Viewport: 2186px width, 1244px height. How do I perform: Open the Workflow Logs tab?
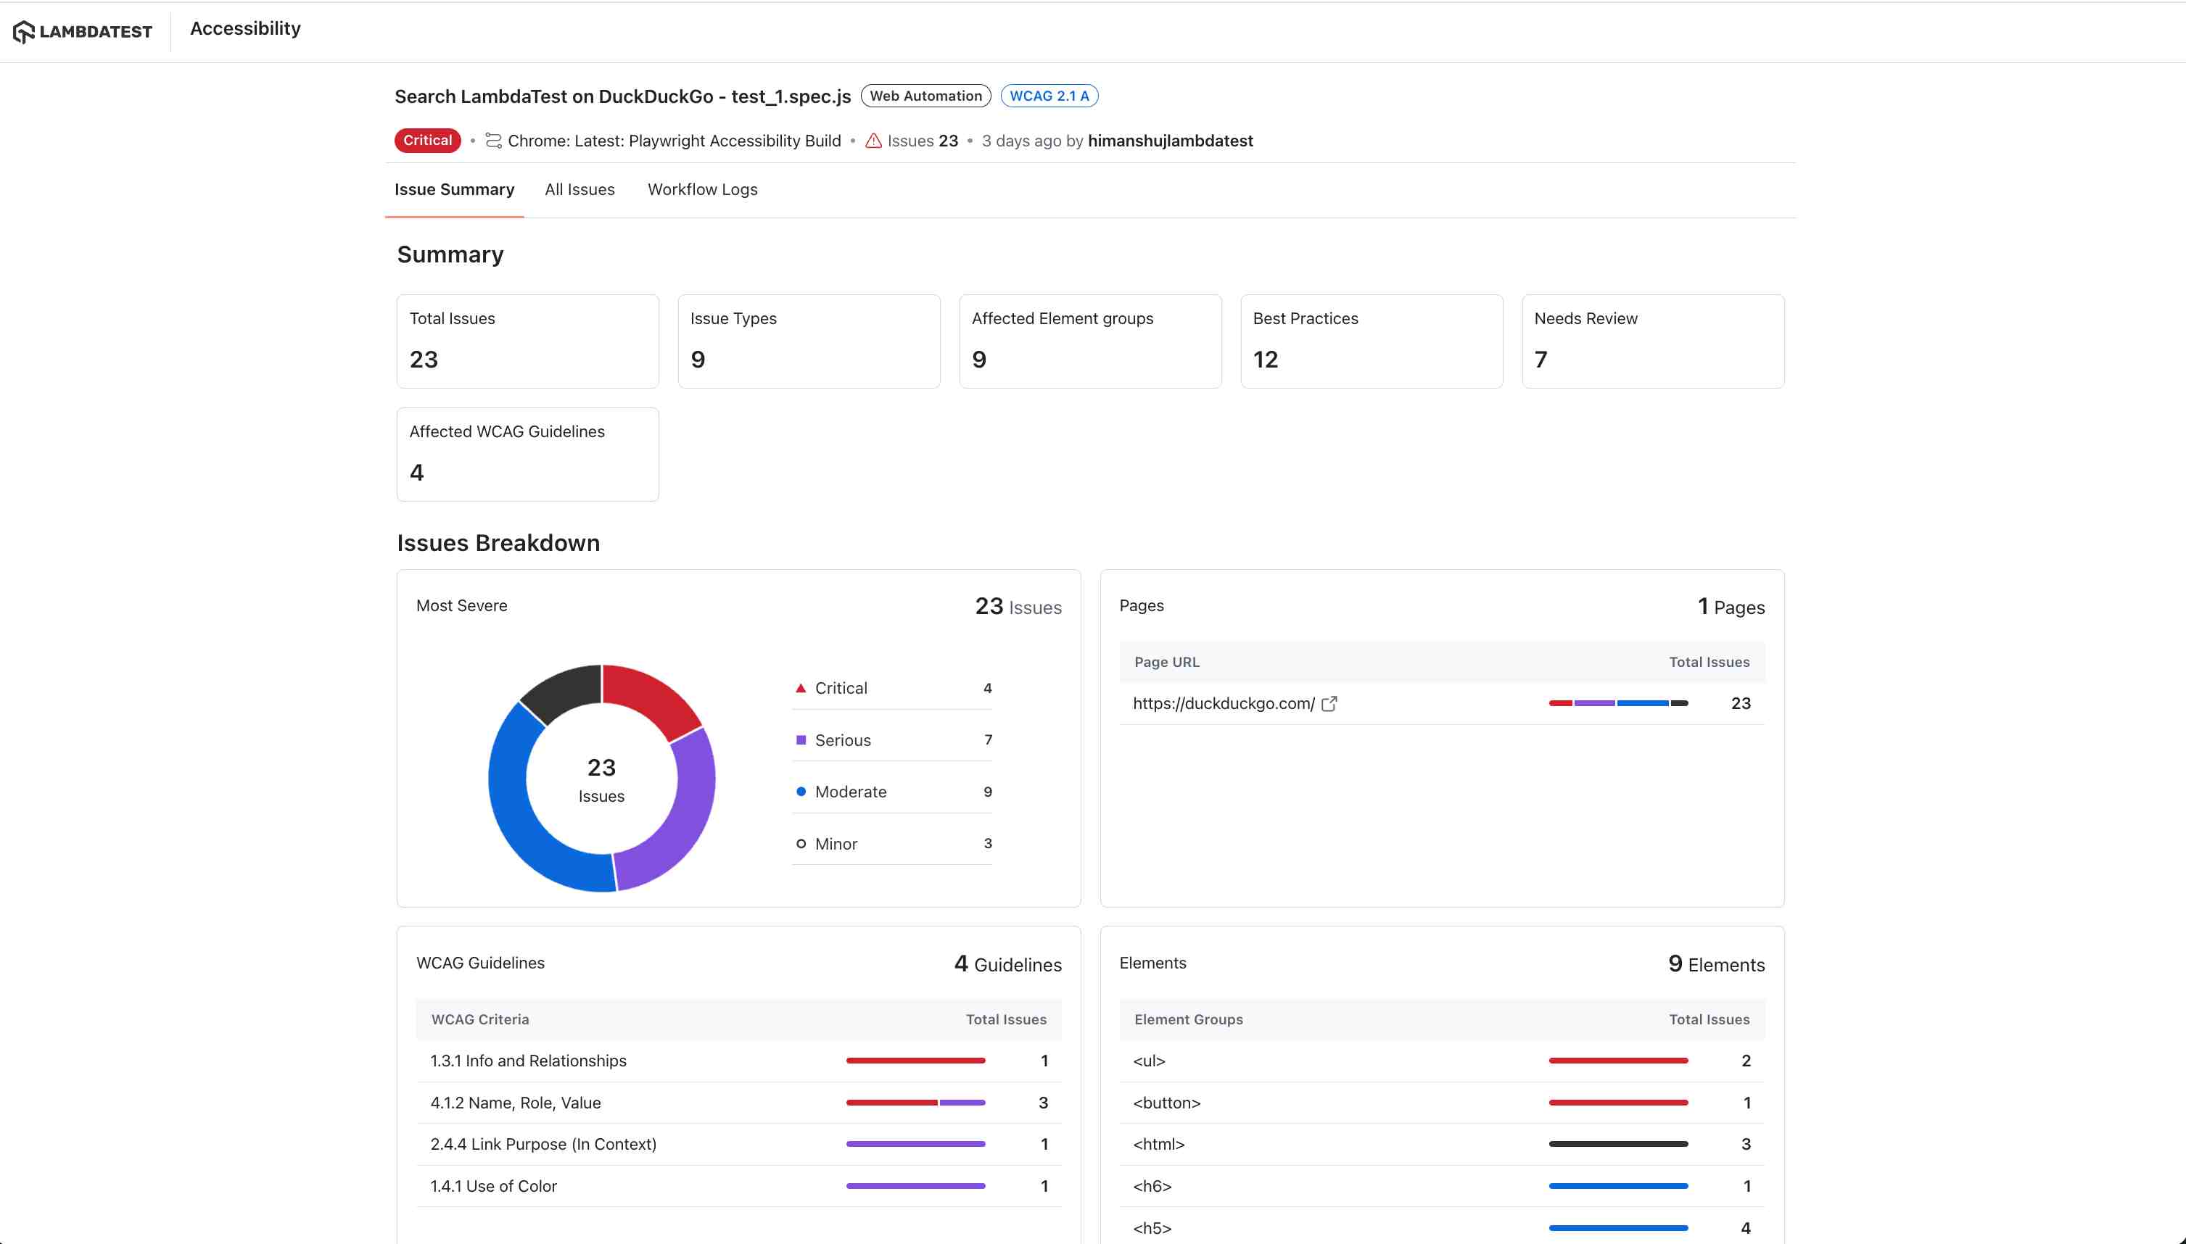coord(703,190)
